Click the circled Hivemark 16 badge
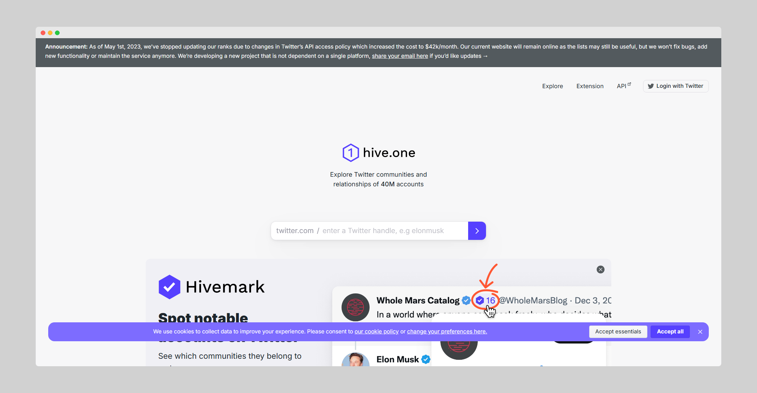 (486, 301)
